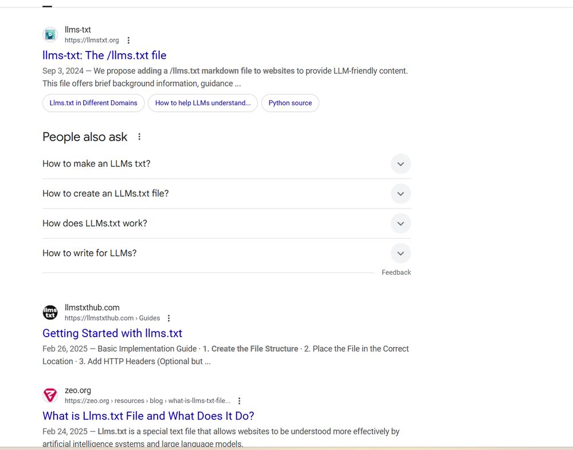Click the https://llmstxt.org URL text
Viewport: 573px width, 450px height.
tap(92, 40)
